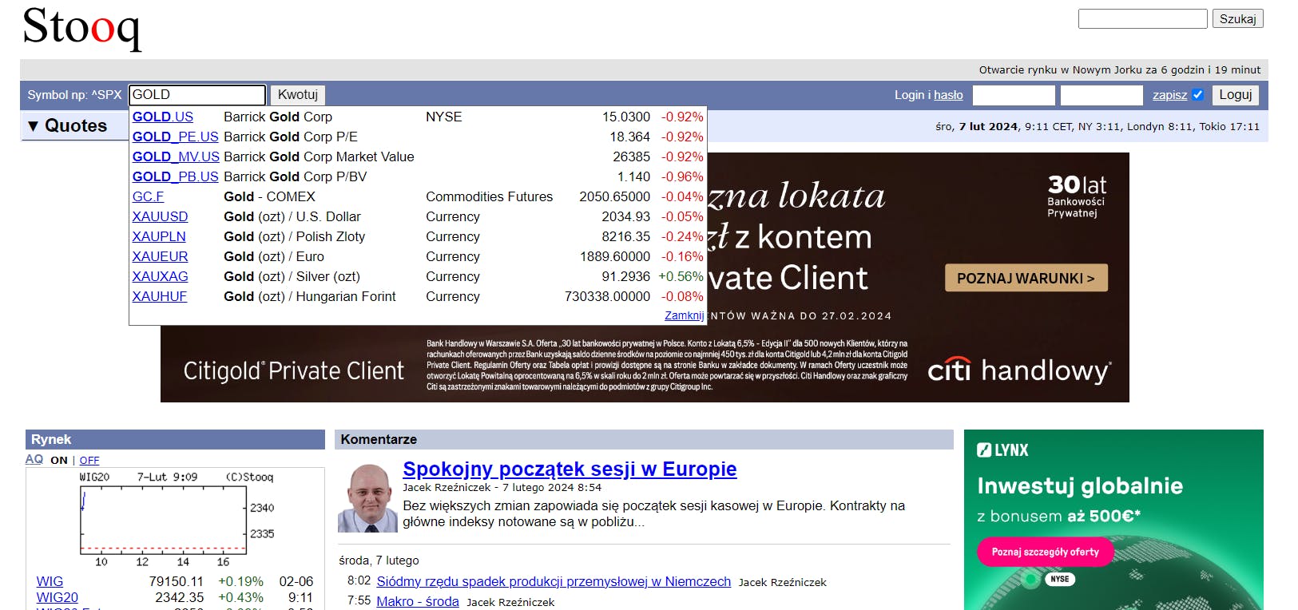Close suggestions with Zamknij link
This screenshot has width=1298, height=610.
point(685,315)
